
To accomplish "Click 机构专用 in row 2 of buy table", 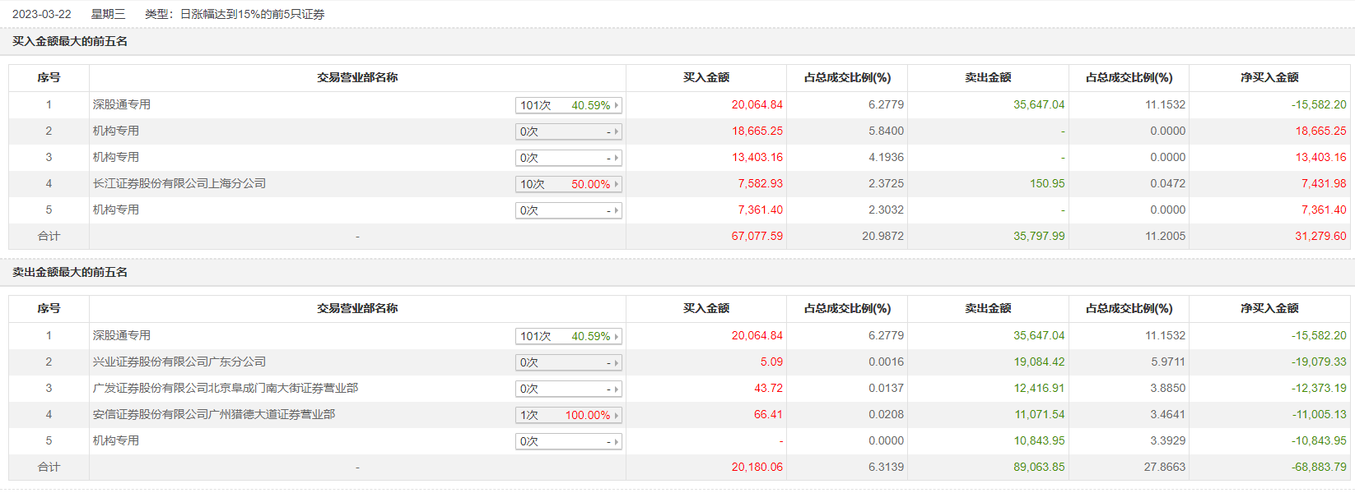I will tap(116, 131).
